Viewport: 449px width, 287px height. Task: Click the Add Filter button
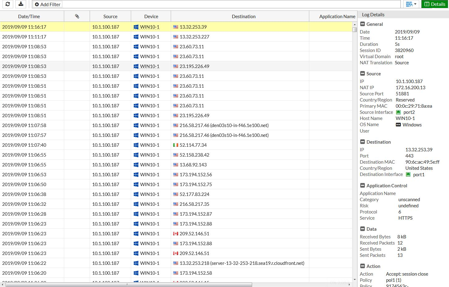click(48, 4)
